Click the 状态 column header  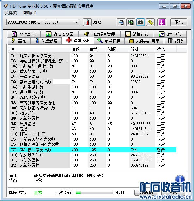pos(166,49)
